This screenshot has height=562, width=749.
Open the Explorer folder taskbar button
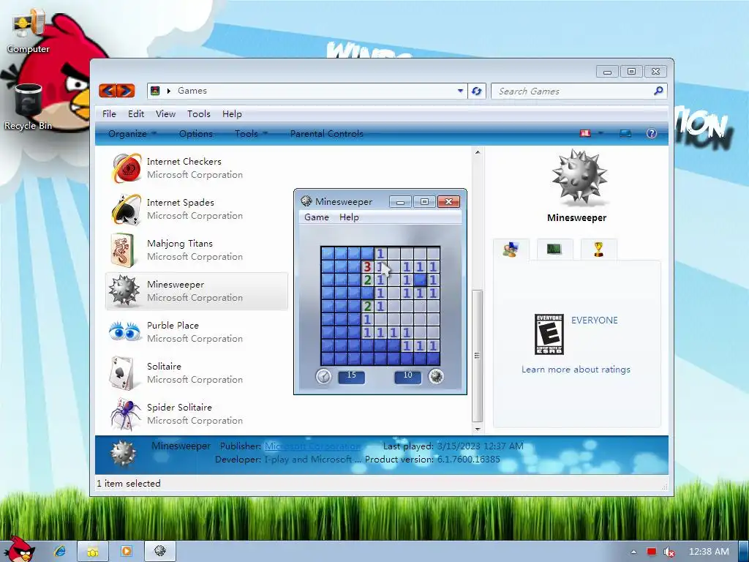point(93,551)
